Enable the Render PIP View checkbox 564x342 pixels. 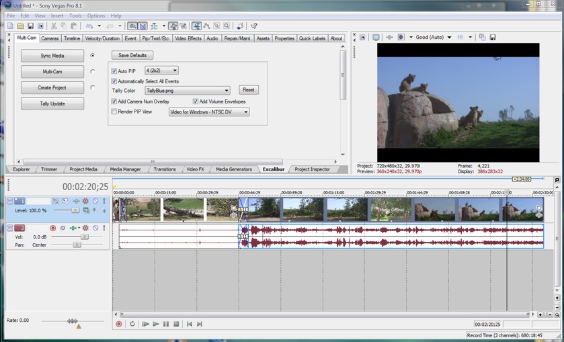(x=114, y=112)
